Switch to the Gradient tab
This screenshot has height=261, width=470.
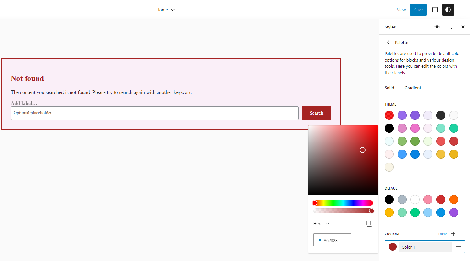coord(412,88)
